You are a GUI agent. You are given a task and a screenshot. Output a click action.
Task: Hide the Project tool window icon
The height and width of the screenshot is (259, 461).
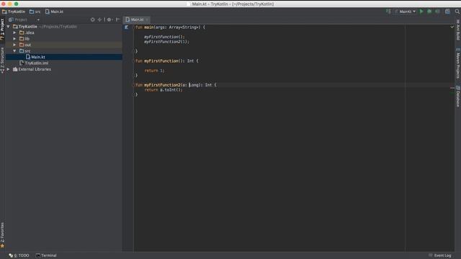point(117,19)
